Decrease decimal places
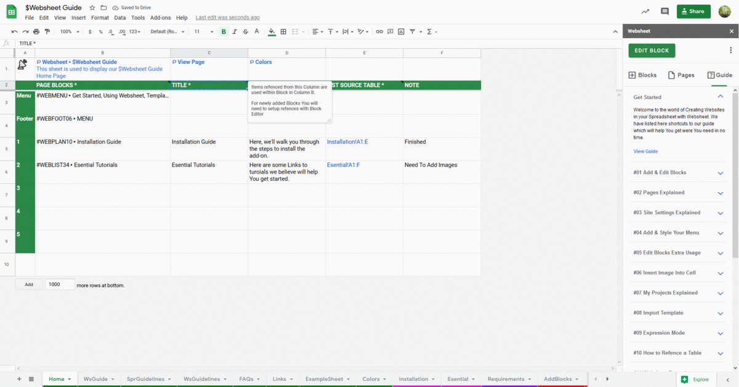739x387 pixels. pyautogui.click(x=111, y=31)
